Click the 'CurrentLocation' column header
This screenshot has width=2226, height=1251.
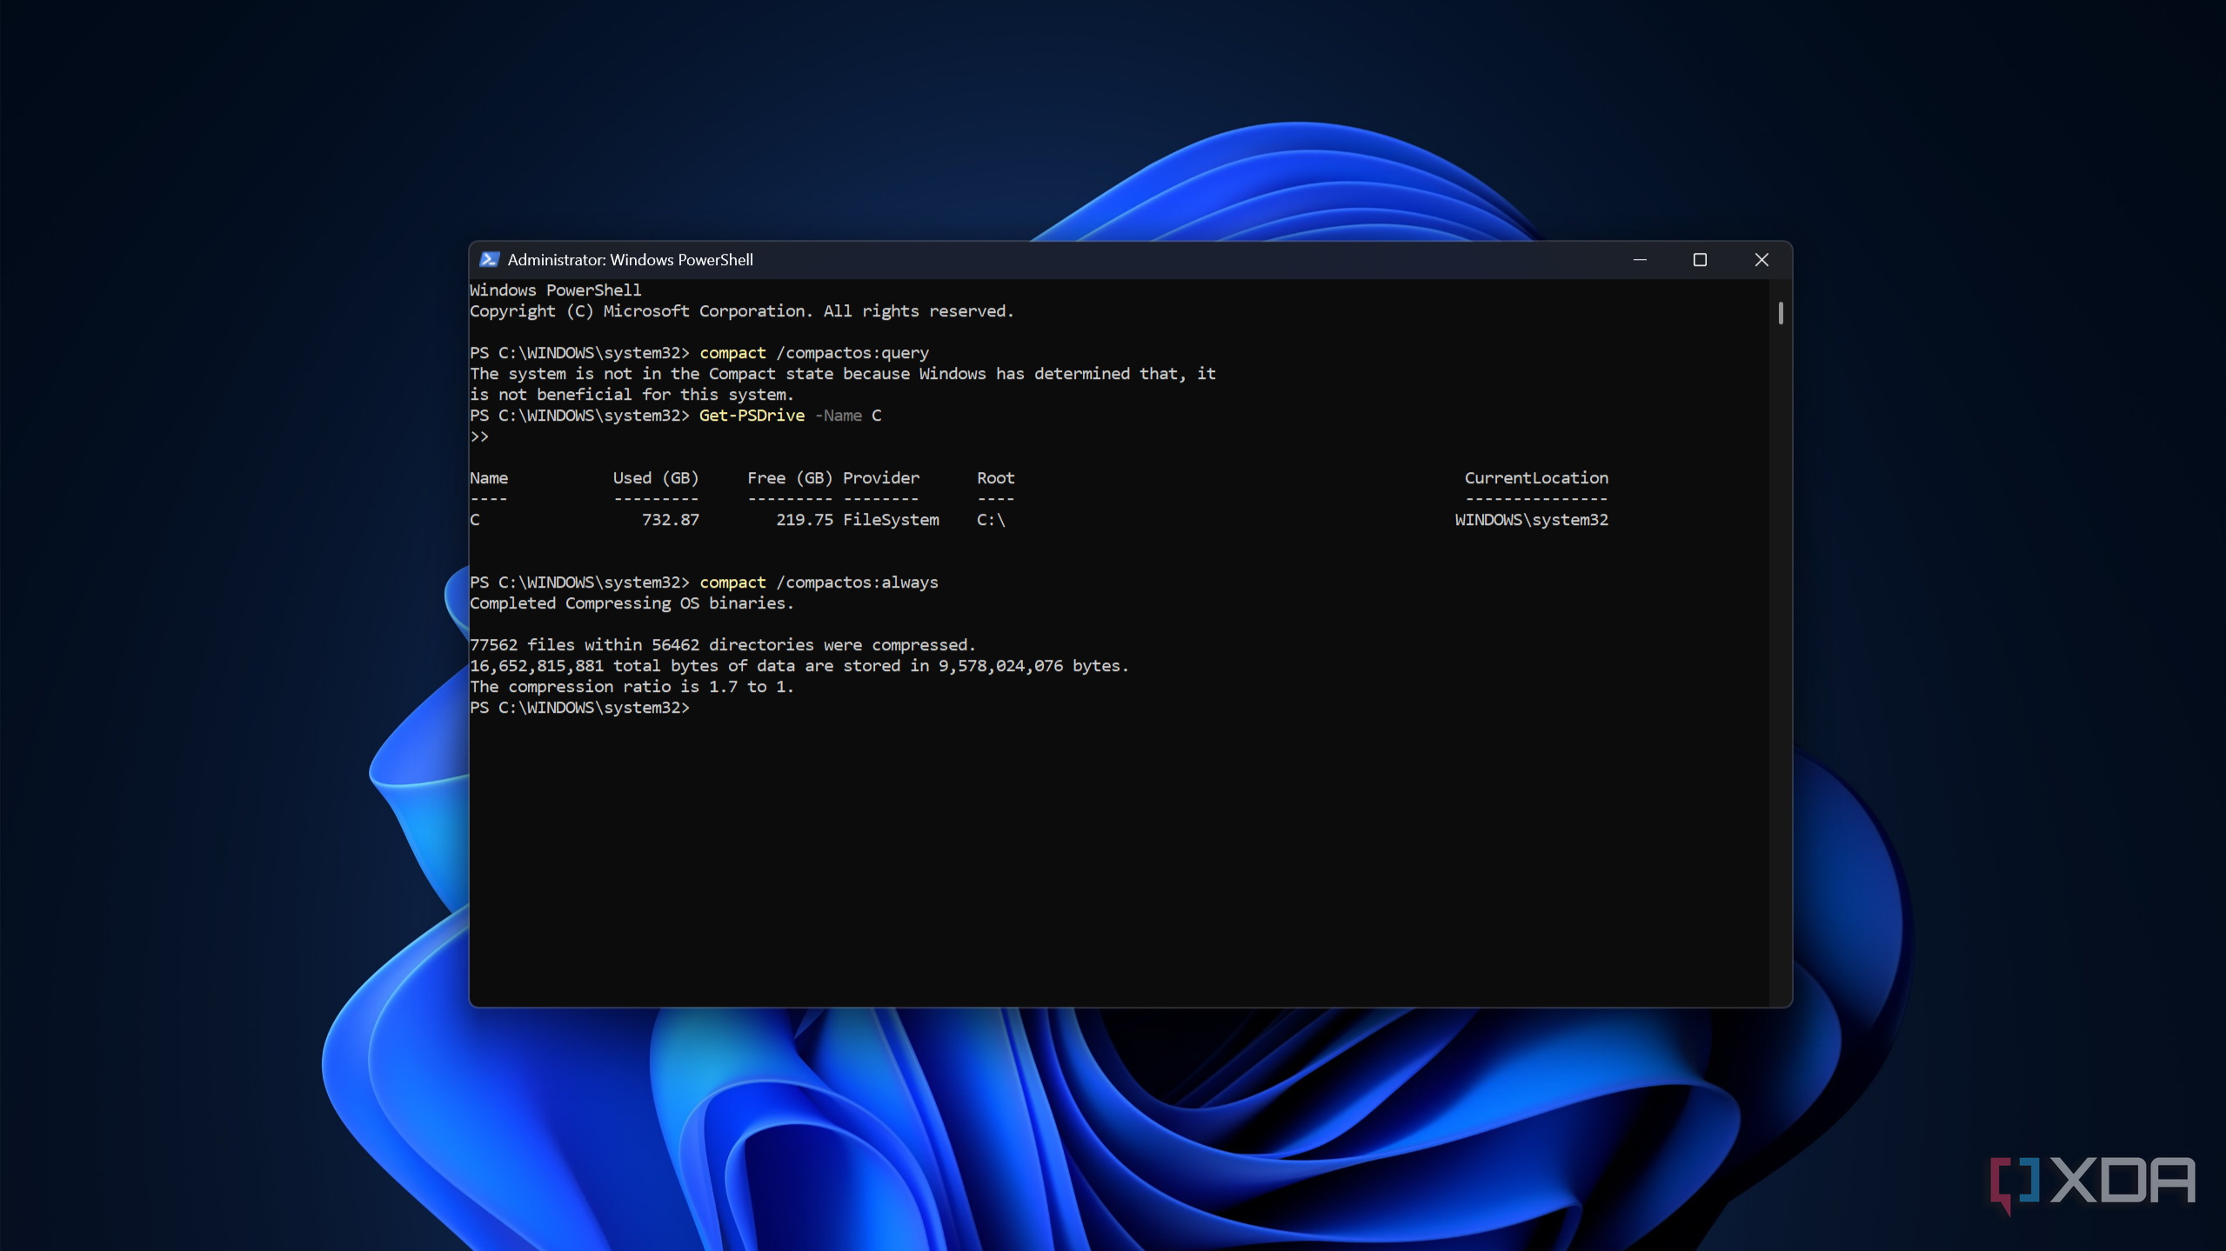[x=1536, y=478]
